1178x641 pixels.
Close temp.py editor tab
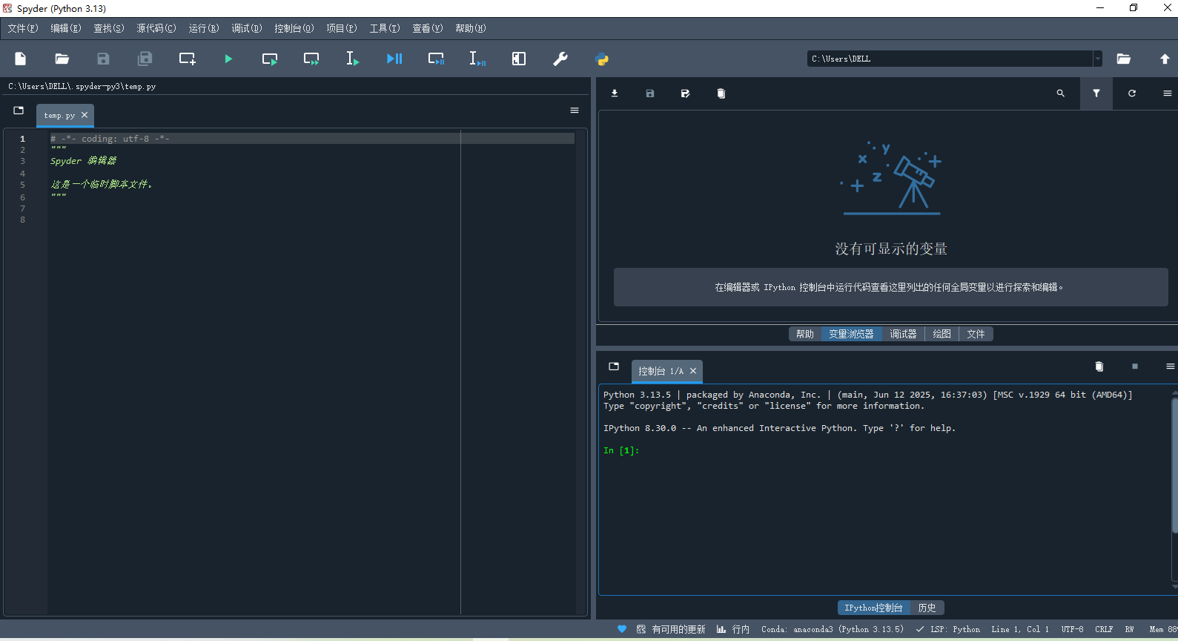coord(85,115)
